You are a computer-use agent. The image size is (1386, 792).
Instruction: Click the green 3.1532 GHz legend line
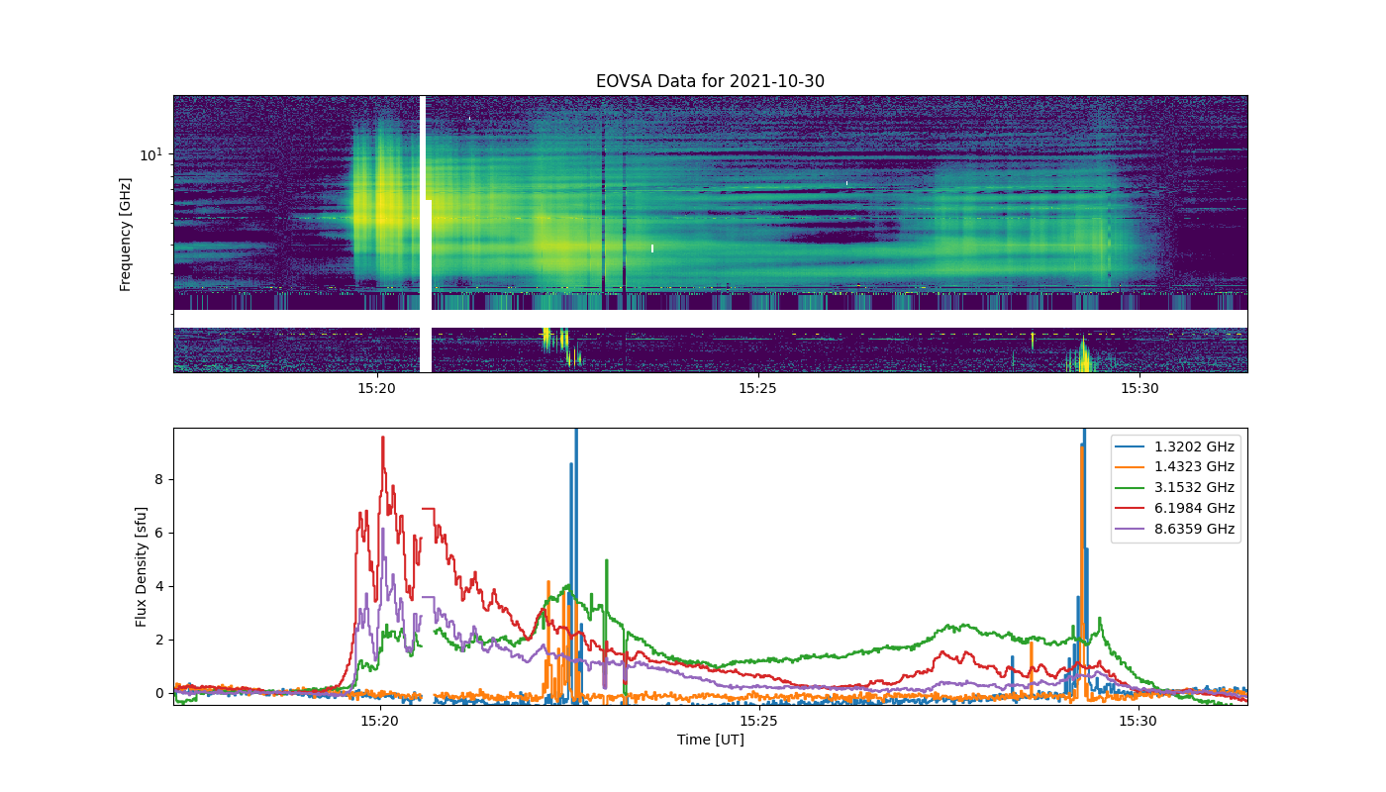coord(1135,488)
